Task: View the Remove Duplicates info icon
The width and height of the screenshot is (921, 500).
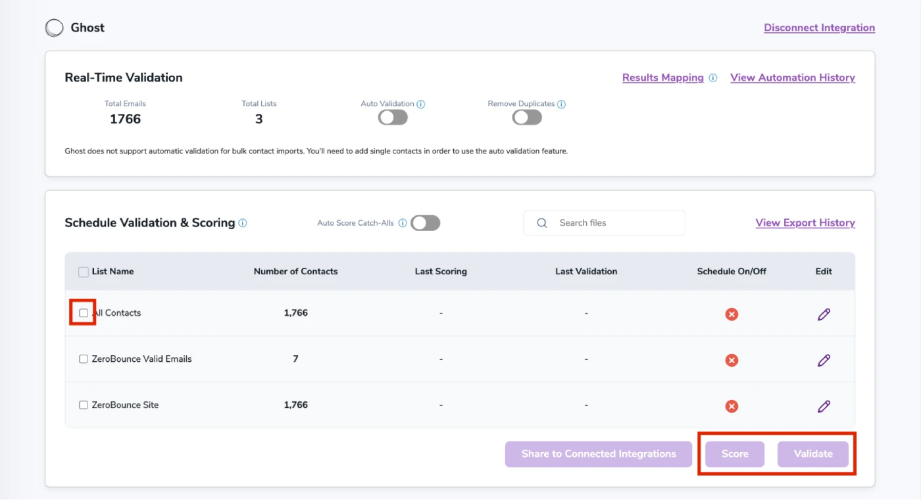Action: 560,103
